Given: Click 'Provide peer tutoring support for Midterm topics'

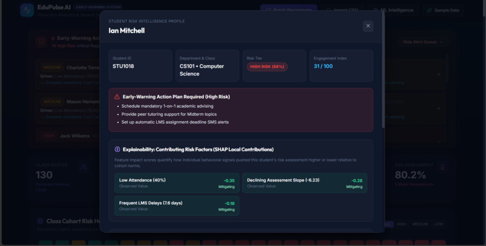Looking at the screenshot, I should pos(169,114).
